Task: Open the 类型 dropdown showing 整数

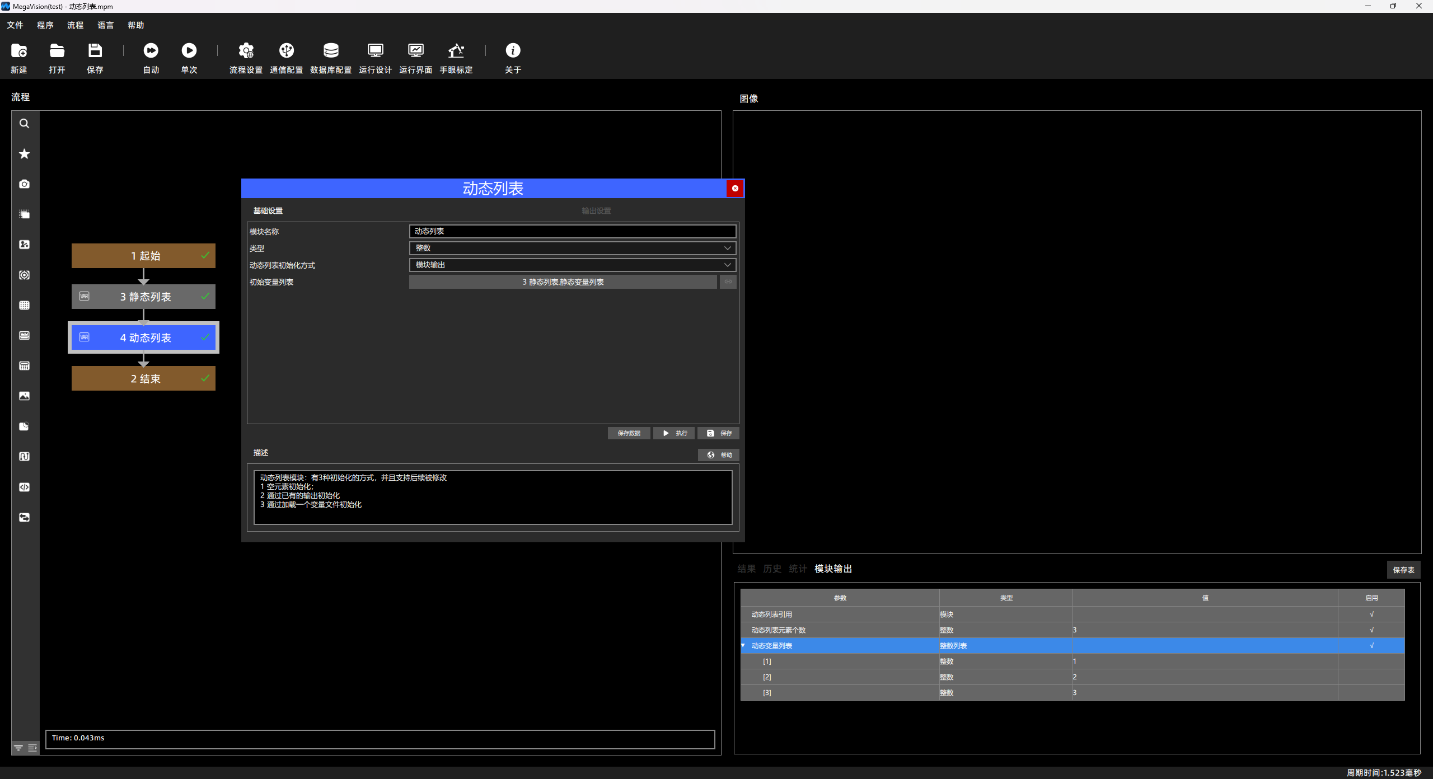Action: [573, 248]
